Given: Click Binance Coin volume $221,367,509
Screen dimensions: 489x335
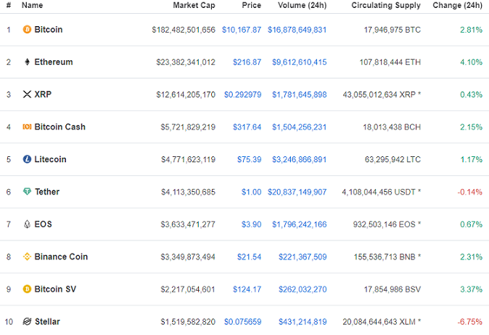Looking at the screenshot, I should 303,257.
